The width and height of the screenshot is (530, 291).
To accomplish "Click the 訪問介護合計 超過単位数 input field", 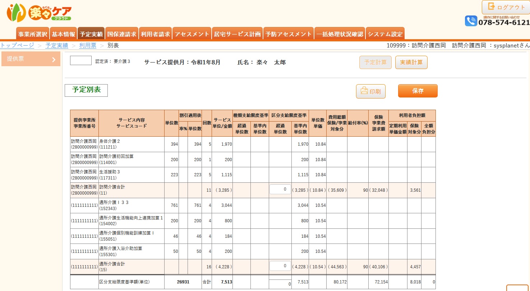I will [x=280, y=190].
